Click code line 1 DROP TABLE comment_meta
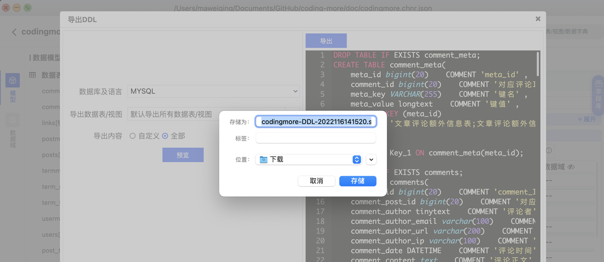The width and height of the screenshot is (604, 262). tap(406, 55)
